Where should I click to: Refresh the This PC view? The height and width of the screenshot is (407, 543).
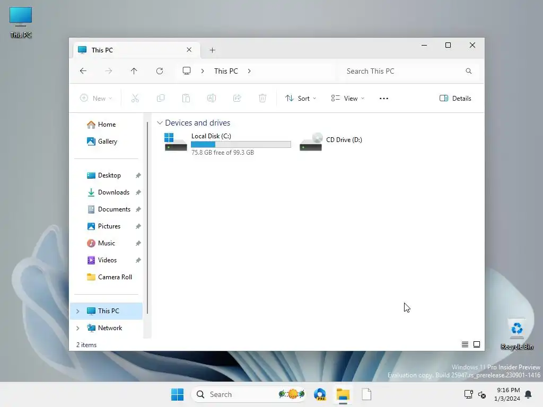[x=159, y=71]
